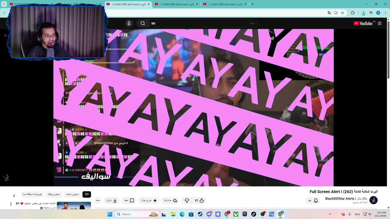Click the install/cast screen icon in address bar
The image size is (390, 219).
point(336,13)
